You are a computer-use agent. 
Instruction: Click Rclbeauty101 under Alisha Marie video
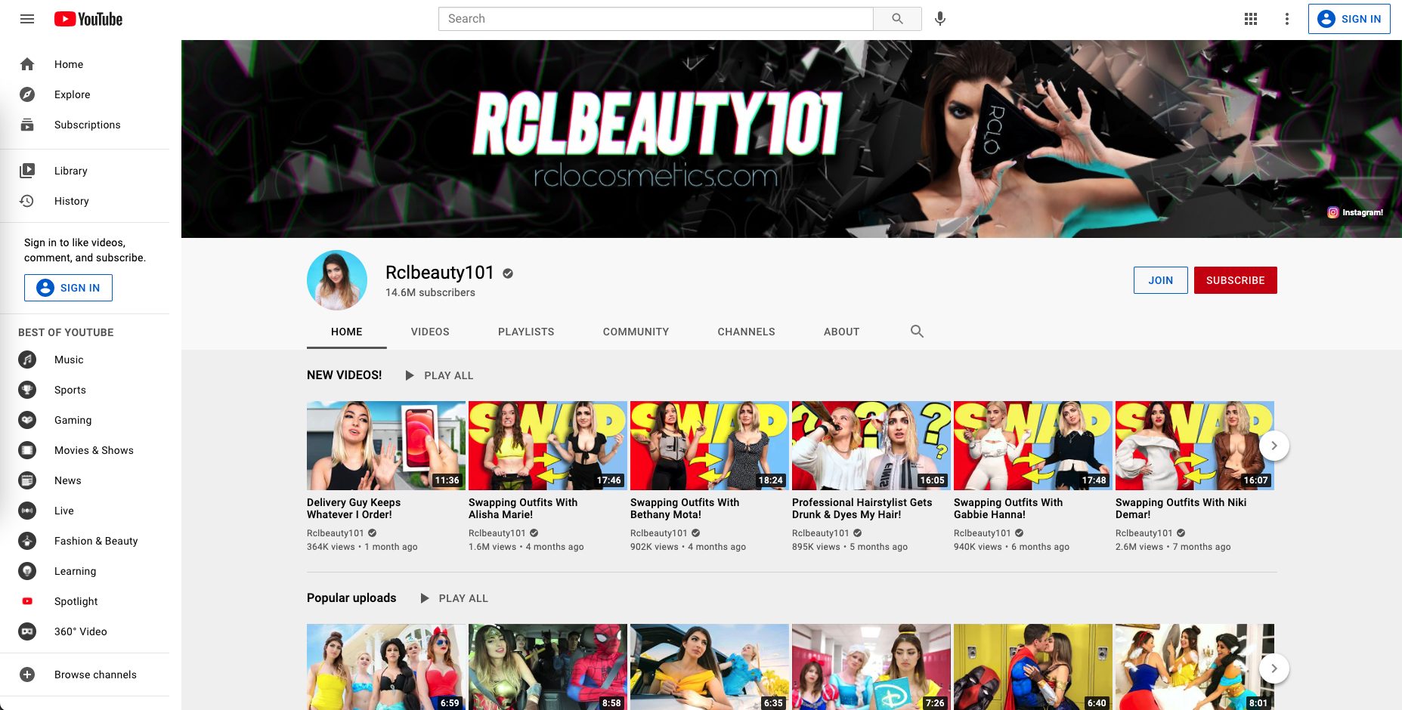pyautogui.click(x=497, y=533)
